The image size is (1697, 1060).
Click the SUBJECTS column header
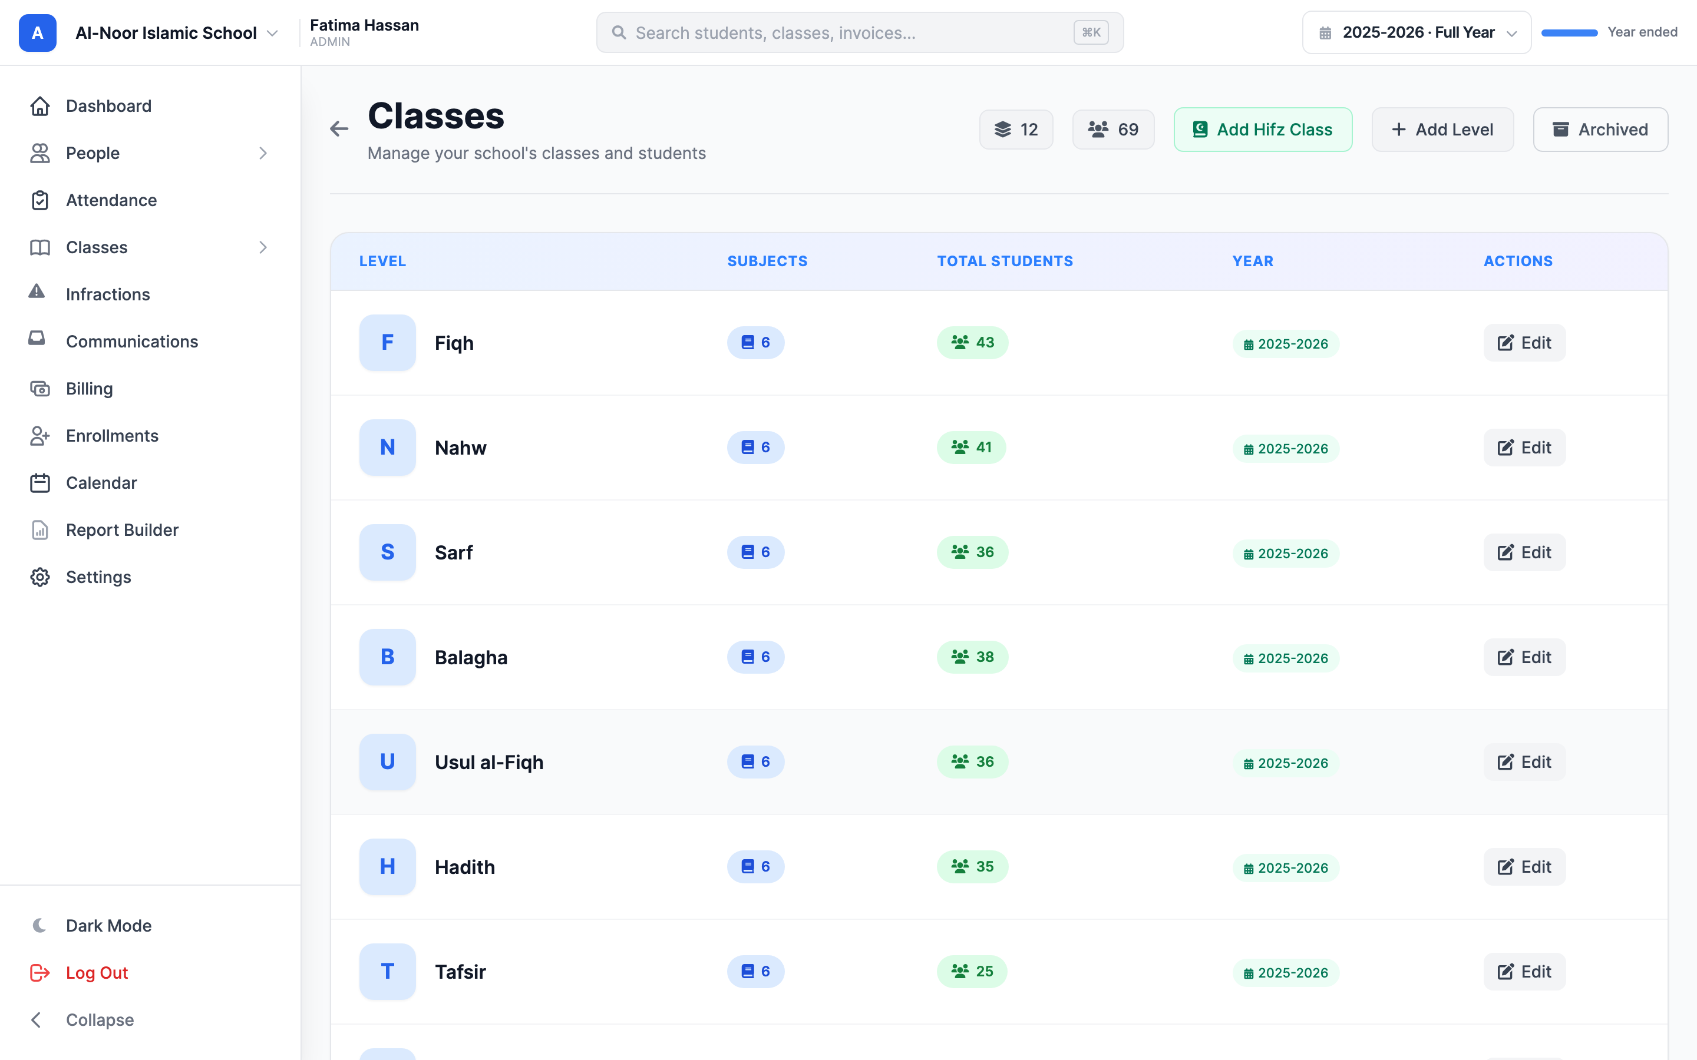(x=767, y=261)
